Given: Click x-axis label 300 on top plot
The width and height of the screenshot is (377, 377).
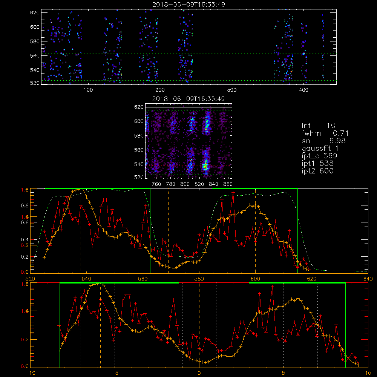Looking at the screenshot, I should coord(232,90).
